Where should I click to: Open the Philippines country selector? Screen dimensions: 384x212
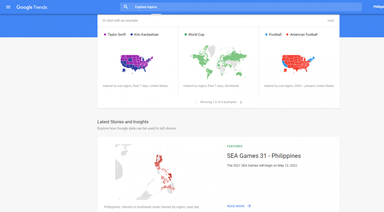tap(379, 7)
